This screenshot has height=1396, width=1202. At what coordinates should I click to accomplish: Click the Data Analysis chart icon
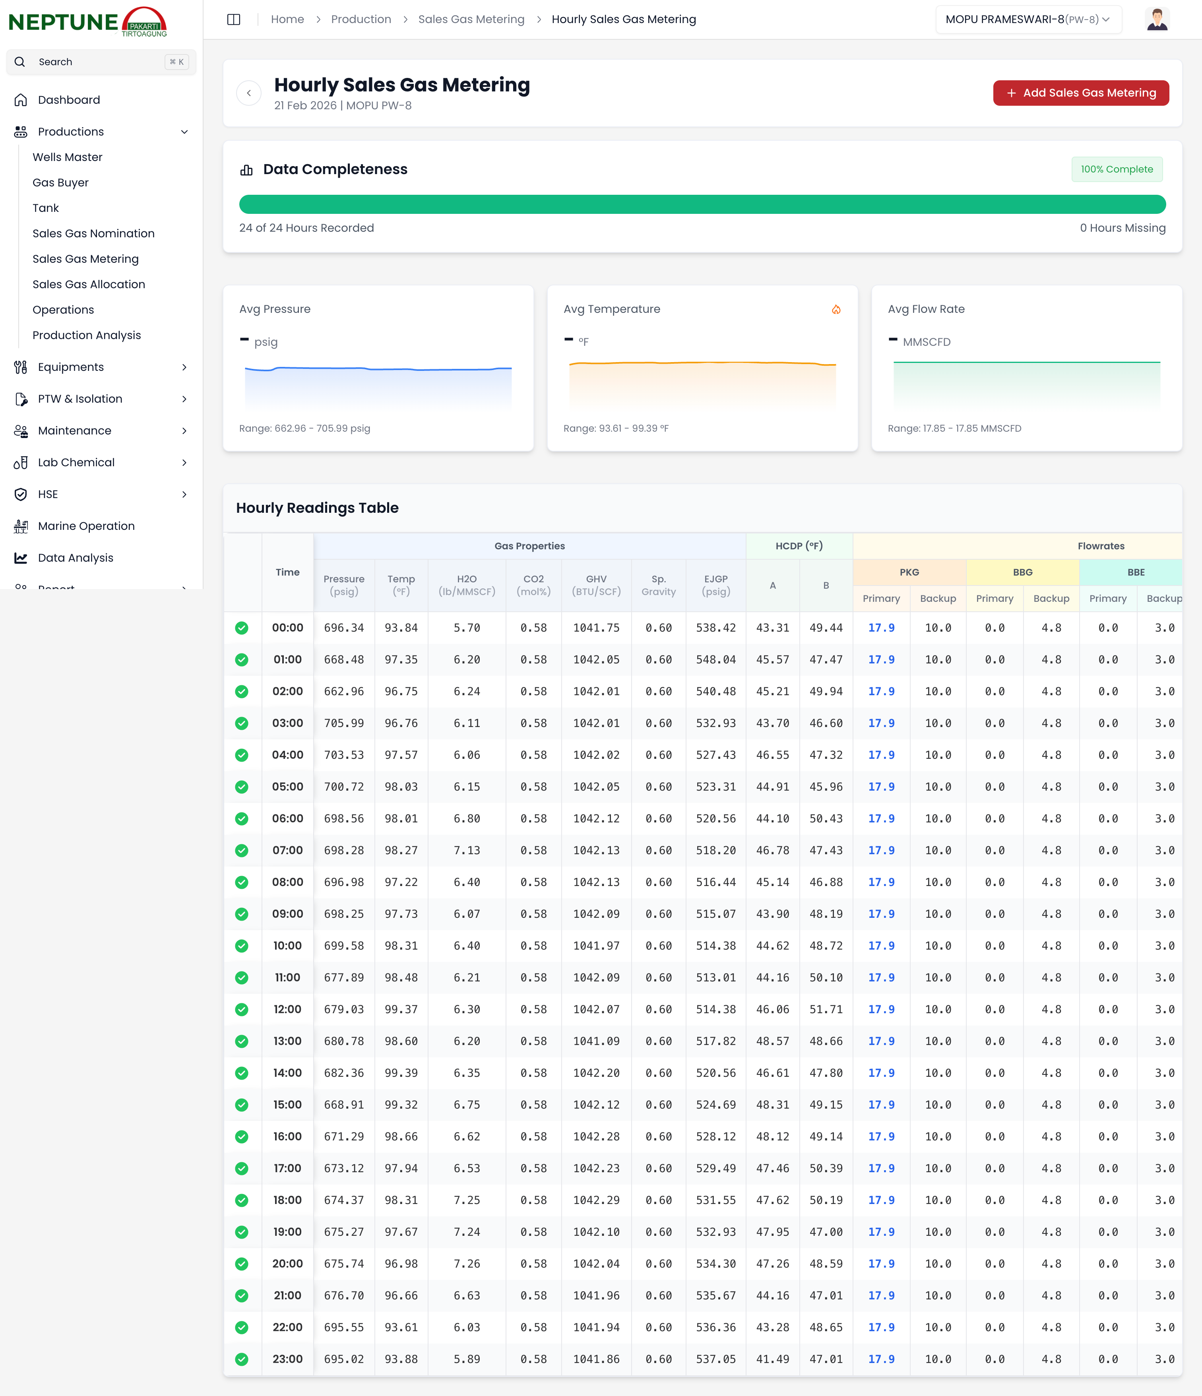pyautogui.click(x=21, y=558)
